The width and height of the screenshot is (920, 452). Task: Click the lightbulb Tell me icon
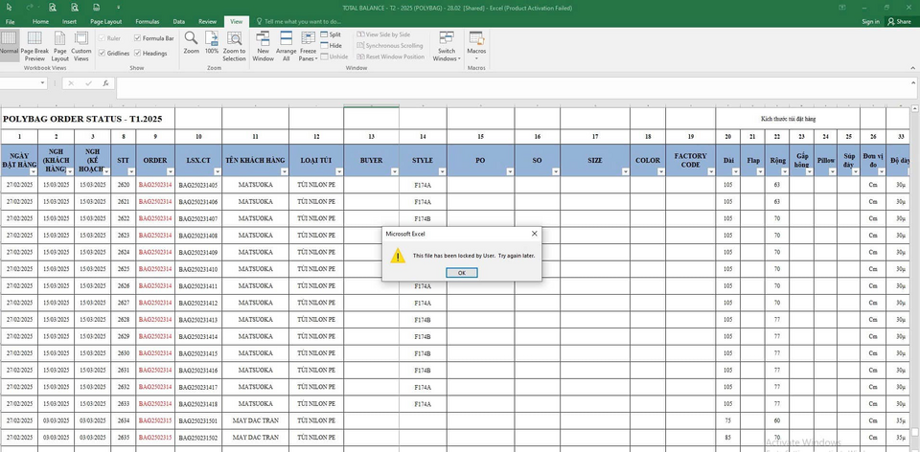coord(260,21)
